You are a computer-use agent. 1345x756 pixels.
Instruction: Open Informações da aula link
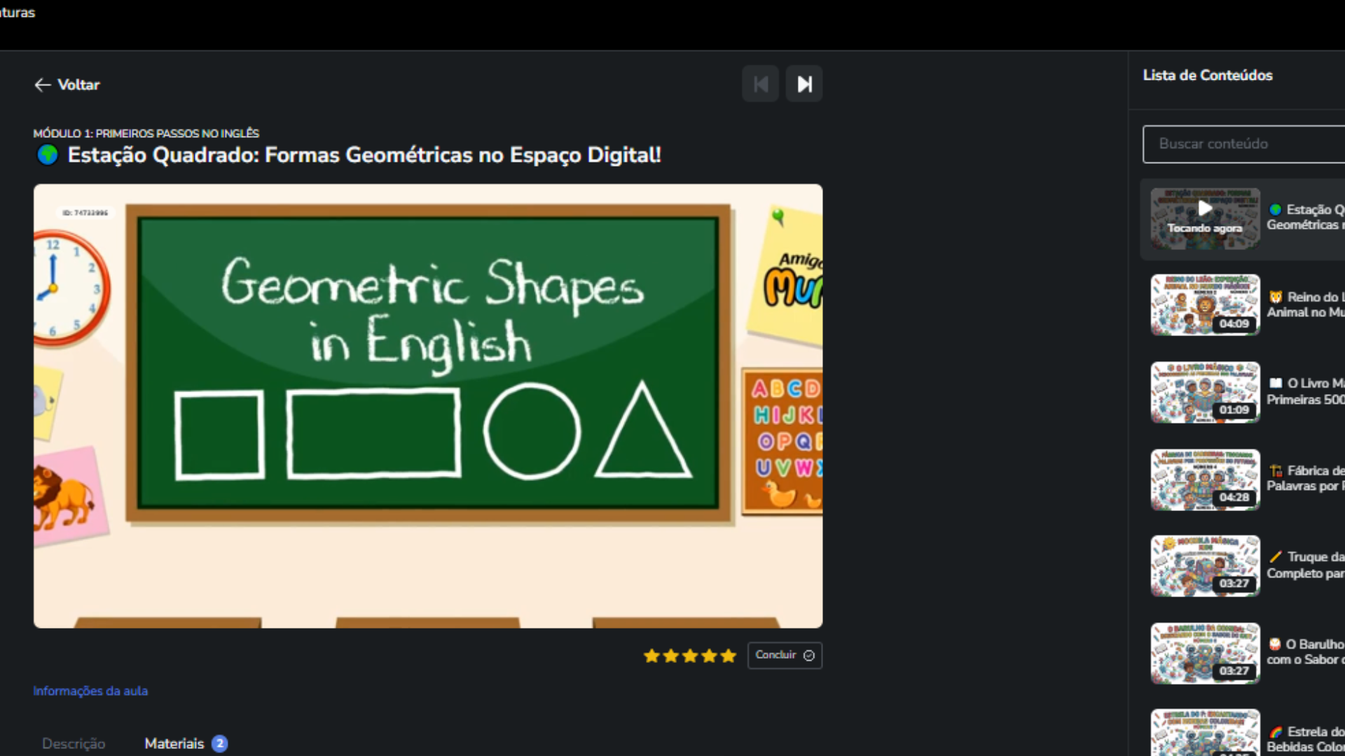90,691
